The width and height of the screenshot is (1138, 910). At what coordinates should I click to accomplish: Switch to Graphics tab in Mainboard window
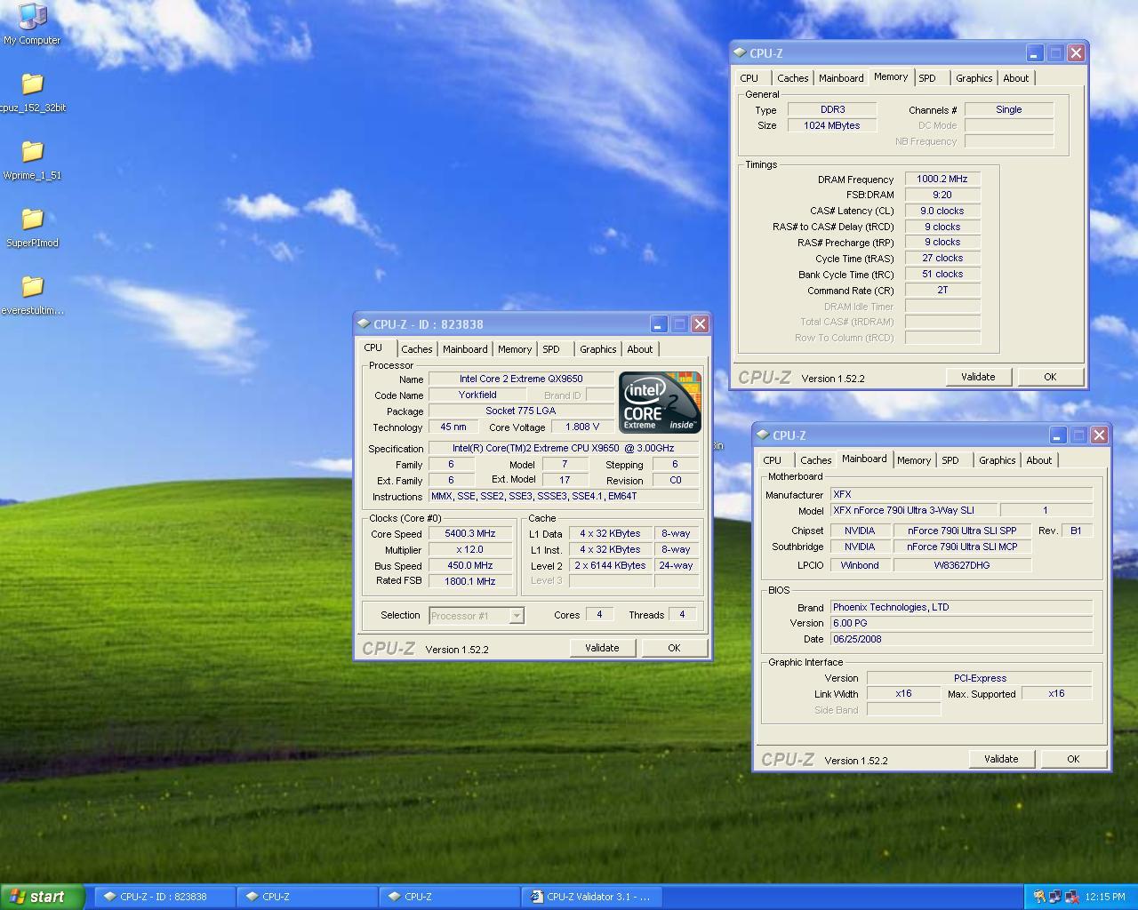[998, 460]
